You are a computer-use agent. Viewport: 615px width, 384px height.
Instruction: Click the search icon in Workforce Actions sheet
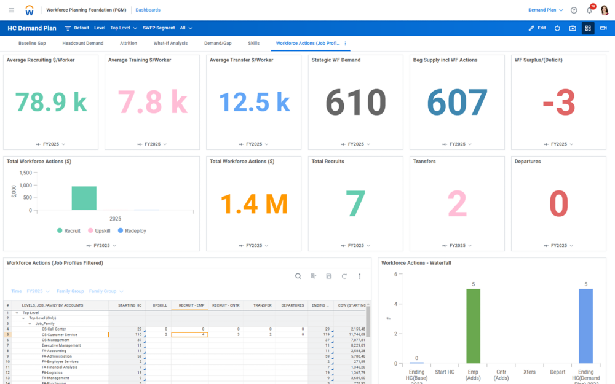(x=298, y=276)
